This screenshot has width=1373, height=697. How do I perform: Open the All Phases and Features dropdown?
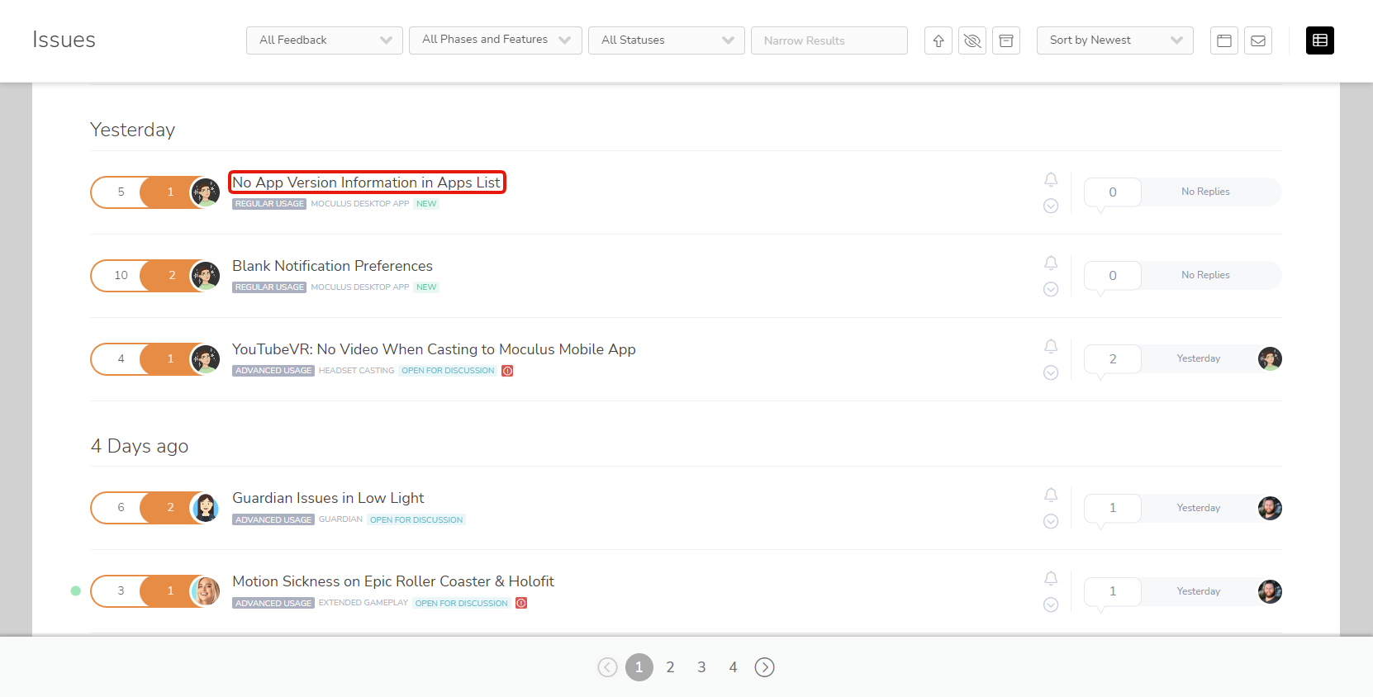[x=496, y=40]
